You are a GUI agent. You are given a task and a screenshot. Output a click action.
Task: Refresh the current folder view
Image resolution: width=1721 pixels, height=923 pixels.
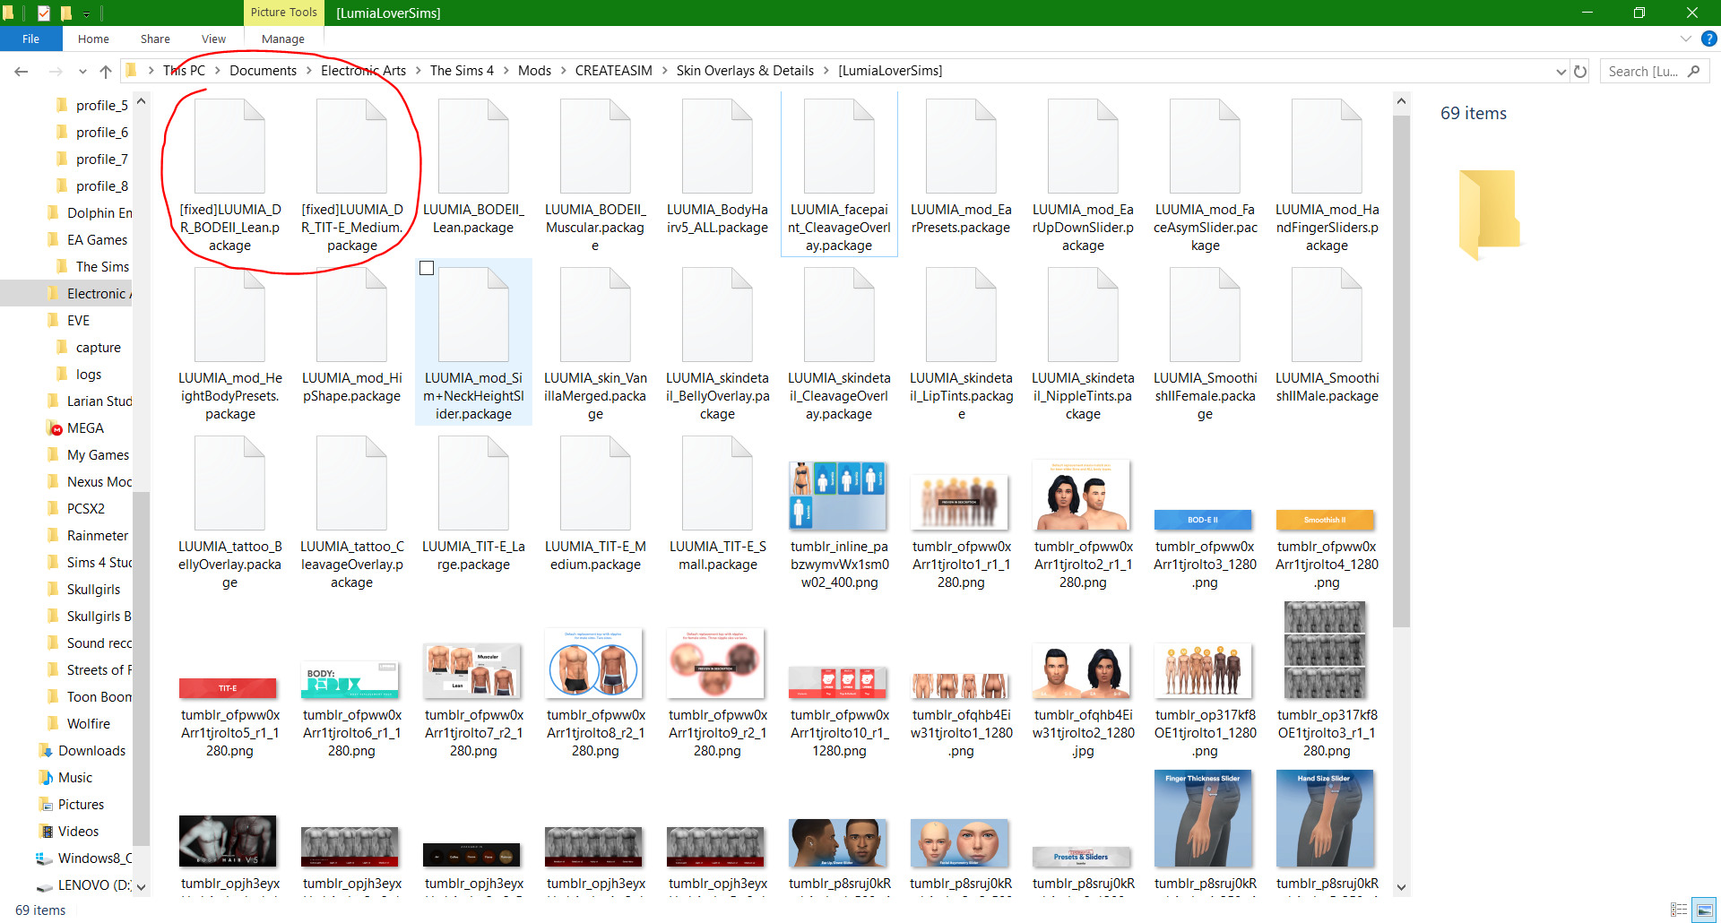tap(1580, 71)
